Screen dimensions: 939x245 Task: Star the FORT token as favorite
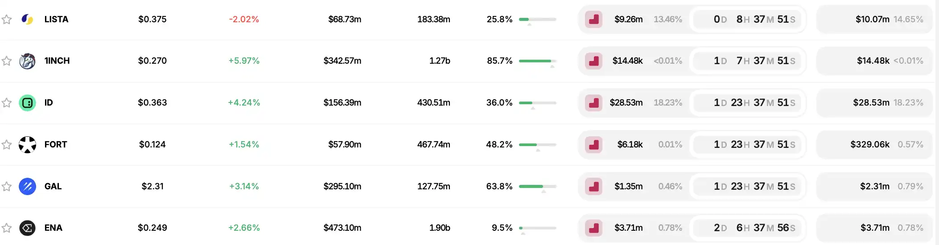7,144
